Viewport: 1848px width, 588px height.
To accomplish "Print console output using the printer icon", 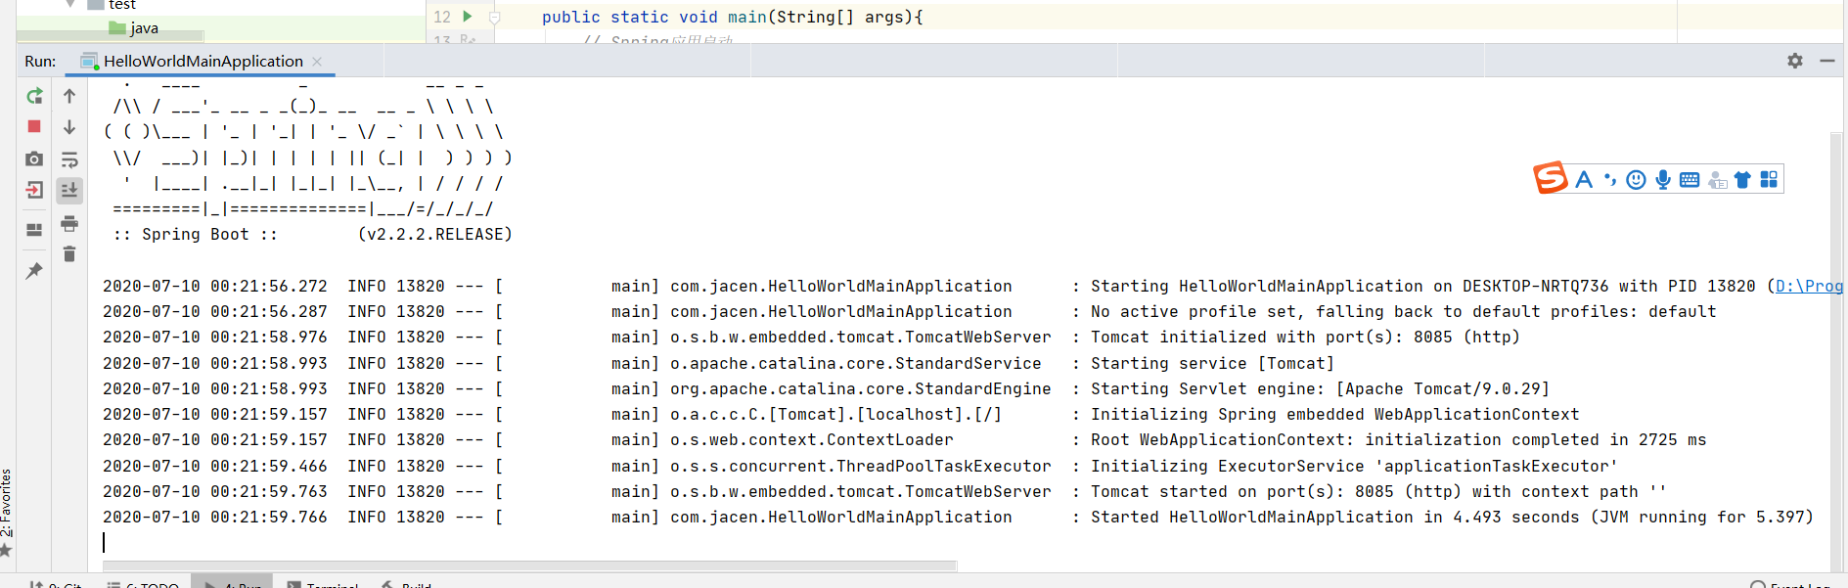I will coord(69,224).
